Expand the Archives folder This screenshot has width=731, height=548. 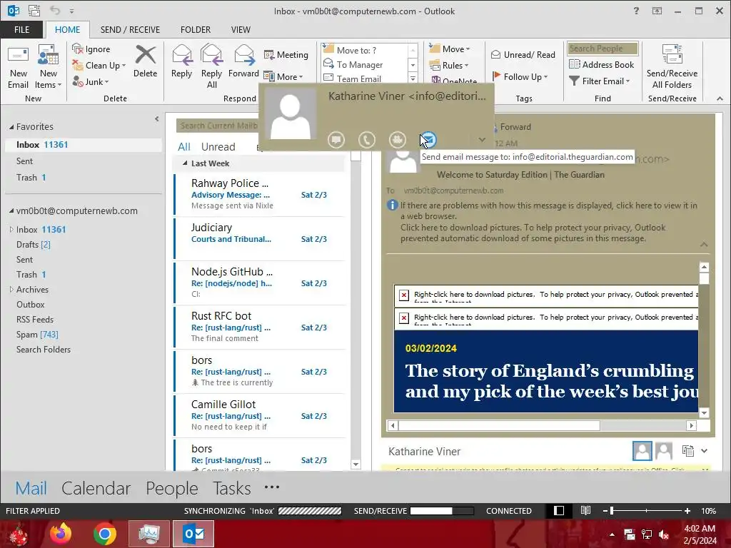tap(11, 290)
